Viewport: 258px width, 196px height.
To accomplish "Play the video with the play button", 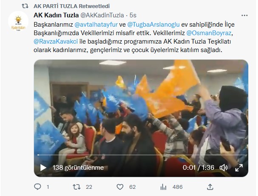I will click(x=43, y=168).
